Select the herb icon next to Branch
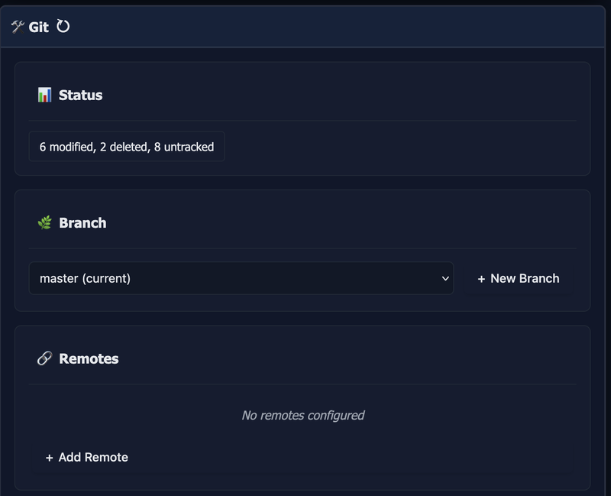 [46, 222]
